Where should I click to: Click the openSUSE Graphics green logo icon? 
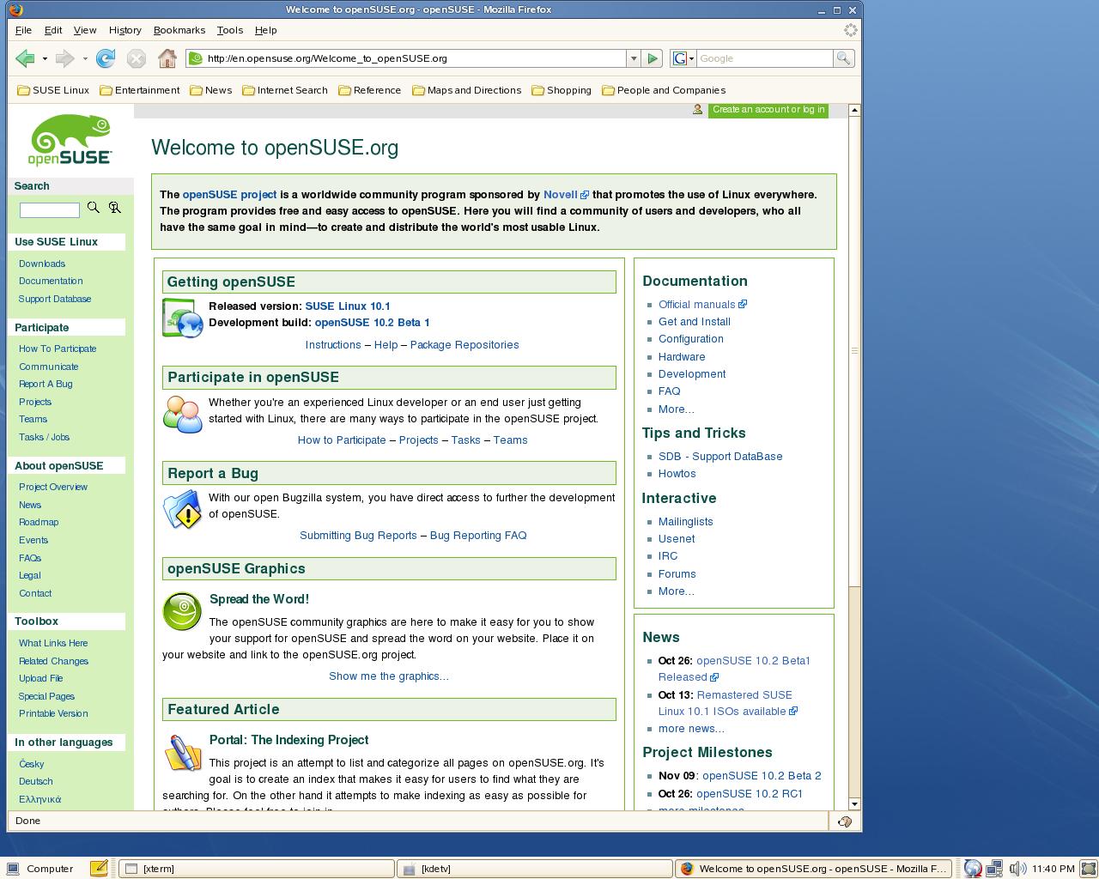(182, 611)
